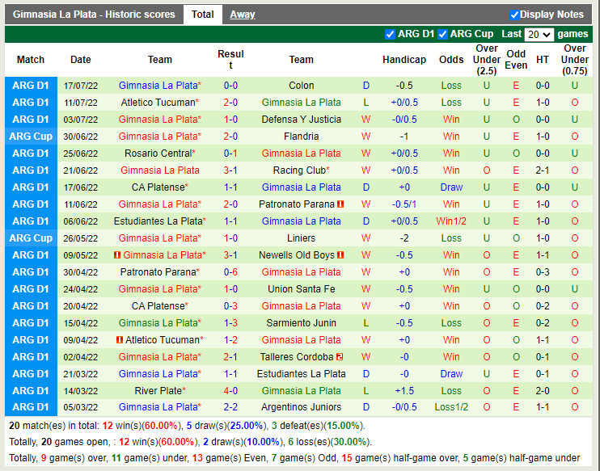Uncheck the ARG Cup filter checkbox

click(442, 34)
